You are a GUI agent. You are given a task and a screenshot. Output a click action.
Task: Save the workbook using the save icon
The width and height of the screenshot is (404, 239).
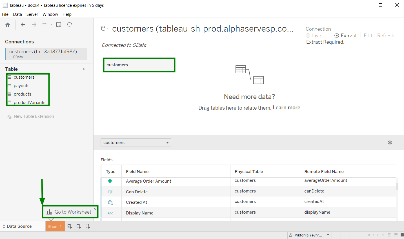click(58, 25)
